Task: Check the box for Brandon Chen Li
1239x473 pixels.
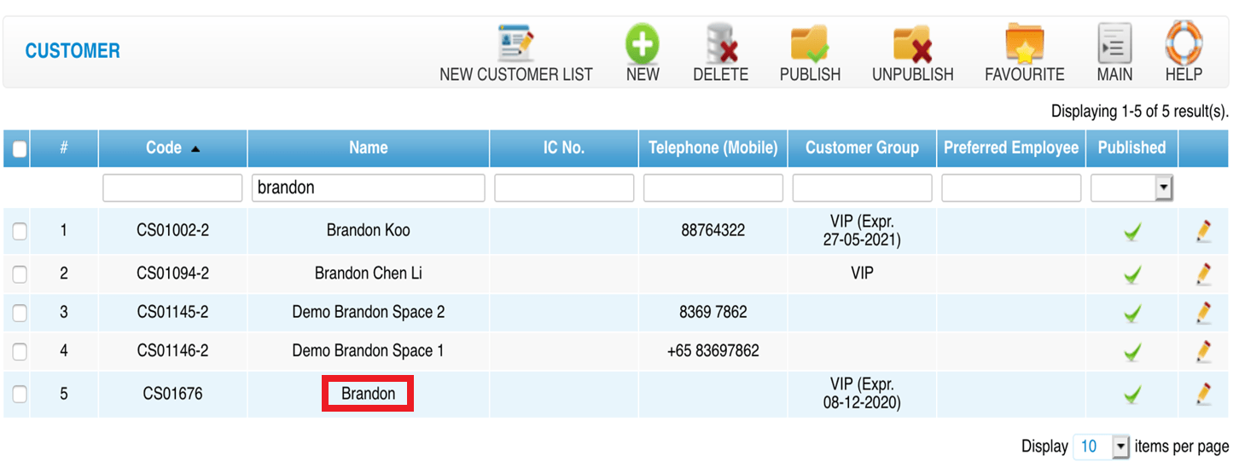Action: (20, 274)
